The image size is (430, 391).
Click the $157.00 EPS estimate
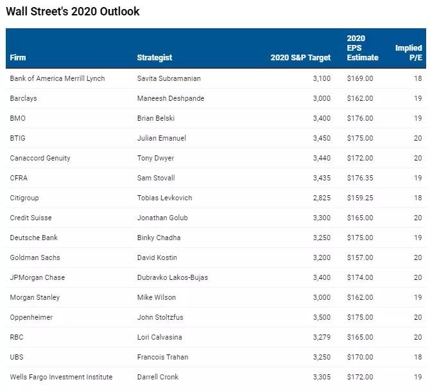coord(360,257)
